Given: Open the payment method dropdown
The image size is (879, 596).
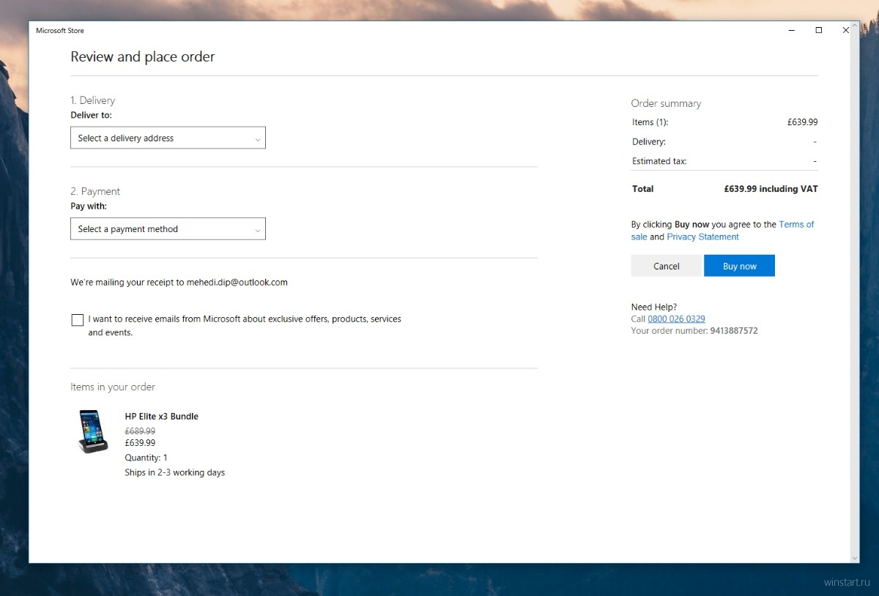Looking at the screenshot, I should [168, 228].
